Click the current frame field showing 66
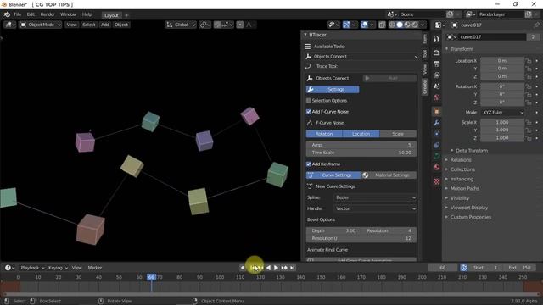This screenshot has width=543, height=305. coord(443,268)
